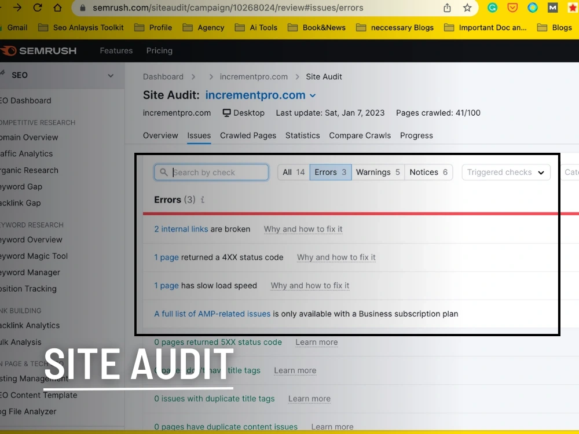Bookmark this page with the star icon

467,8
